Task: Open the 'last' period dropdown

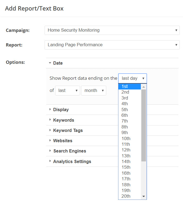Action: [x=67, y=91]
